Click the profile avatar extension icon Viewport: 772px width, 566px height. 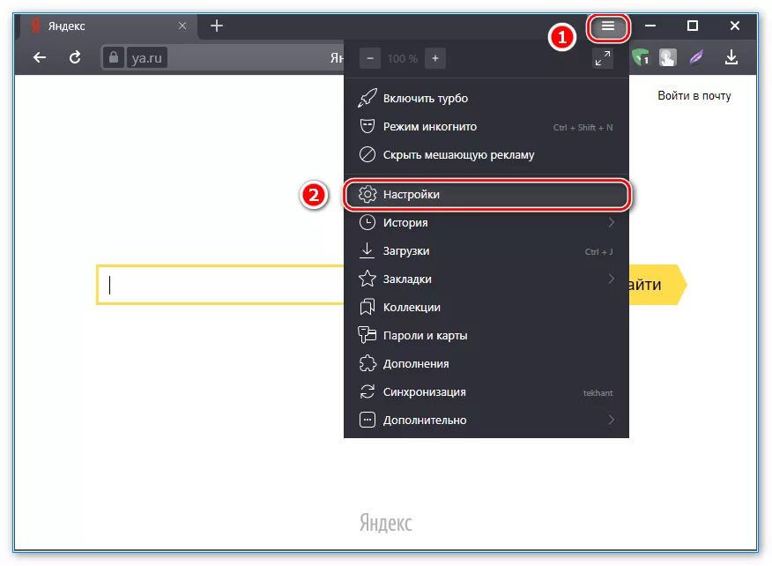pyautogui.click(x=668, y=57)
